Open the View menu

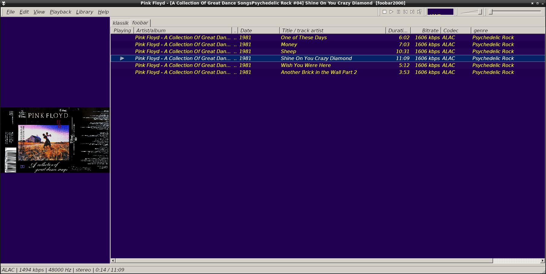[39, 12]
